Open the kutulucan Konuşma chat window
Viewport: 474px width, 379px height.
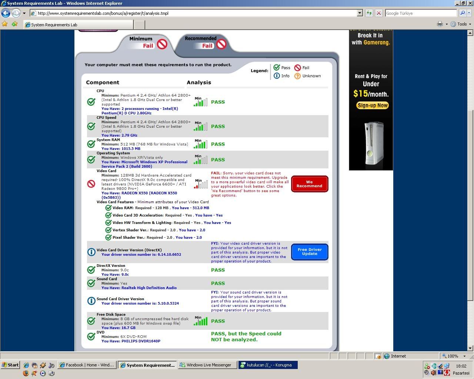(268, 365)
